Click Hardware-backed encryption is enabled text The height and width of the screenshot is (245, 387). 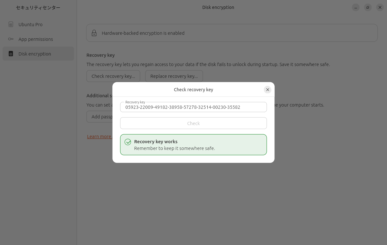pyautogui.click(x=143, y=33)
